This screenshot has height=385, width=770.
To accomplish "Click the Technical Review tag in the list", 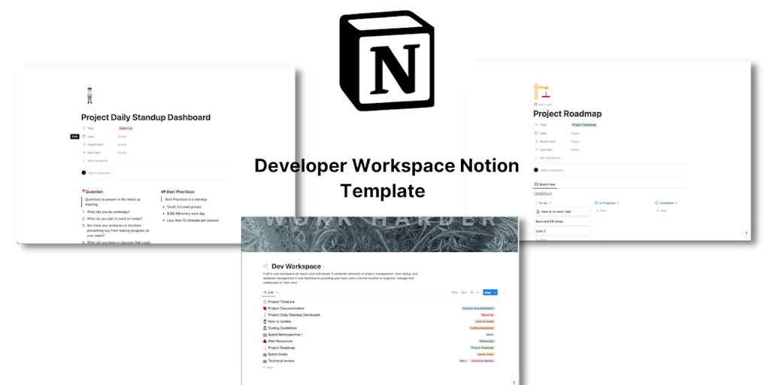I will point(482,361).
